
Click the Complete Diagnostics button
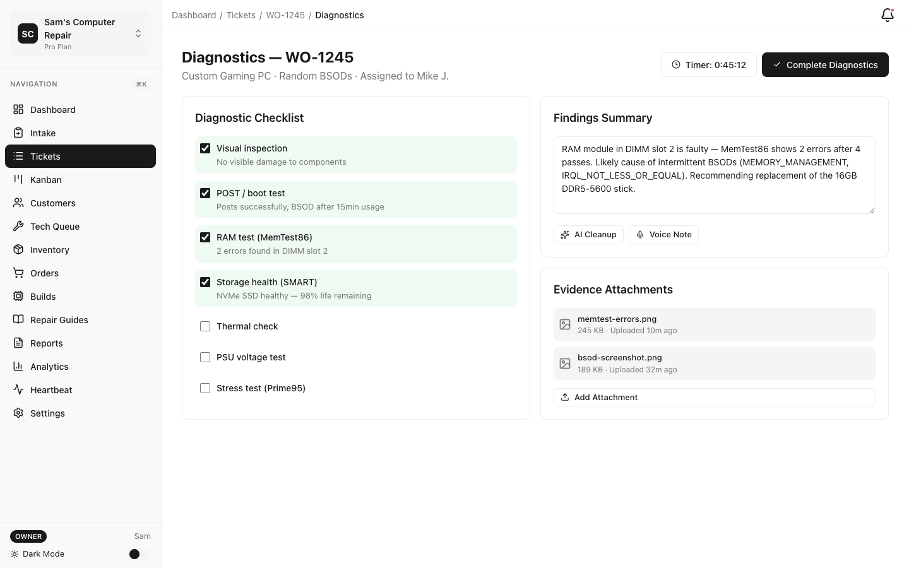coord(825,64)
